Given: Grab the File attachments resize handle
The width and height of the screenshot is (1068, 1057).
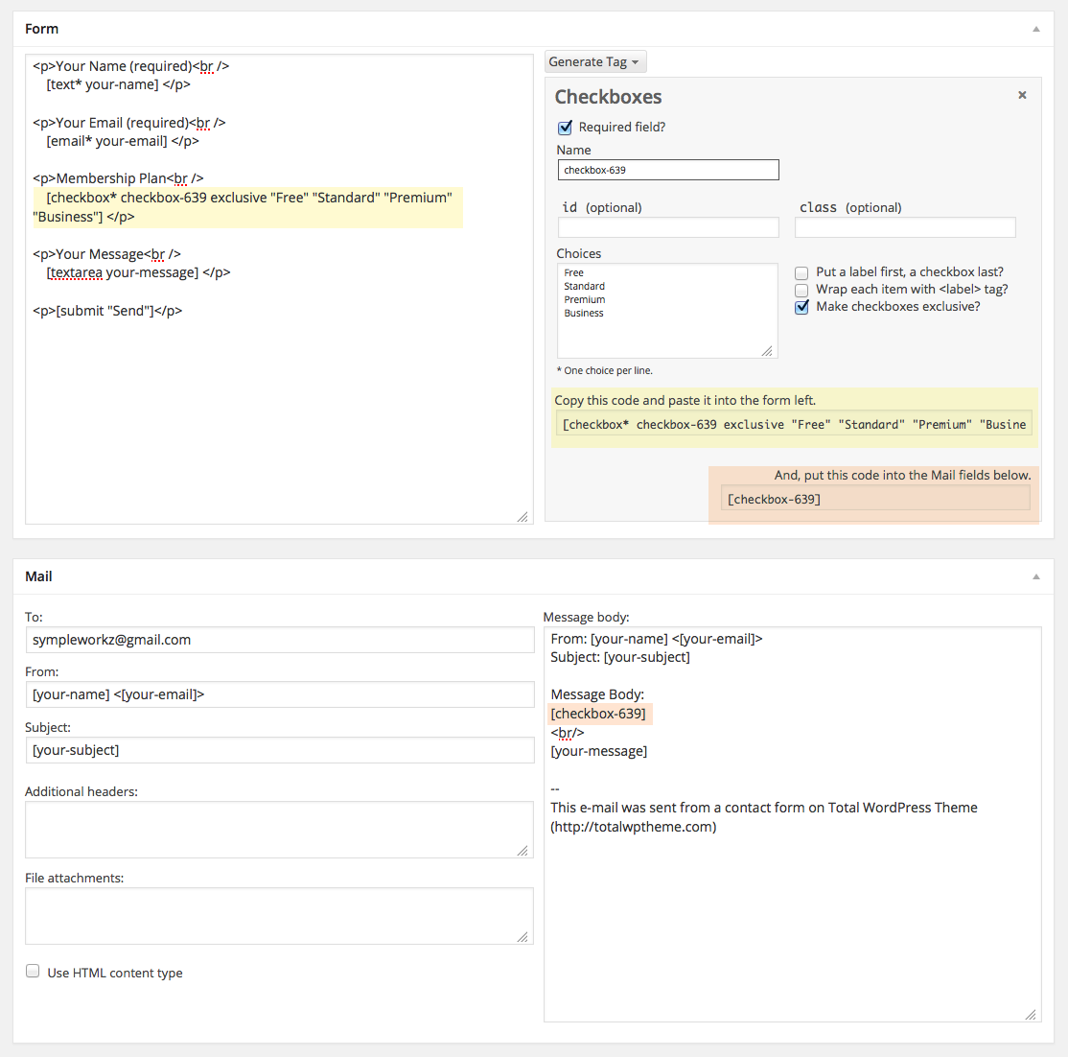Looking at the screenshot, I should pos(522,937).
